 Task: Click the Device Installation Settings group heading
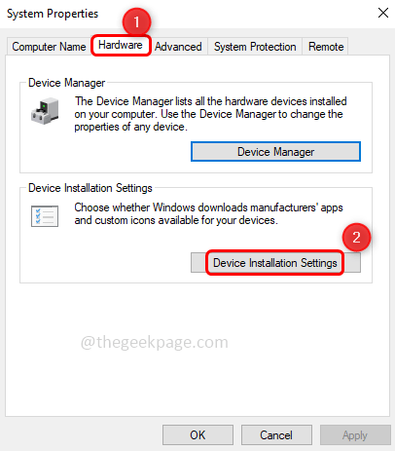tap(90, 188)
